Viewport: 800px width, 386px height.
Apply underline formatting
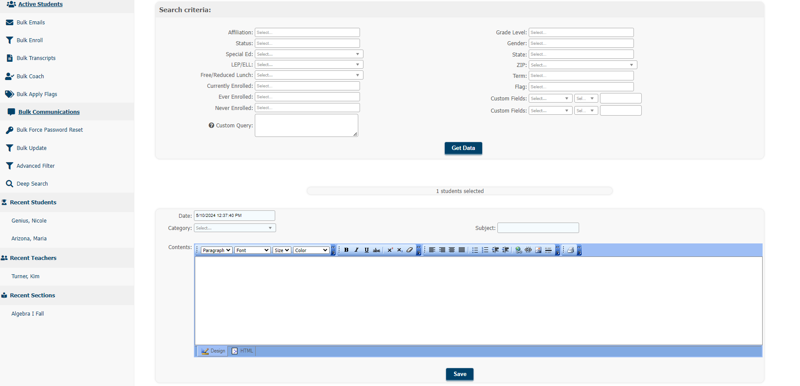pos(367,250)
